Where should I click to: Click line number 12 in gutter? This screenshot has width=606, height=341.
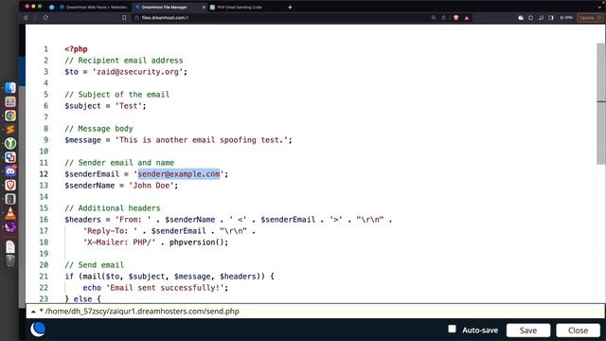click(44, 174)
